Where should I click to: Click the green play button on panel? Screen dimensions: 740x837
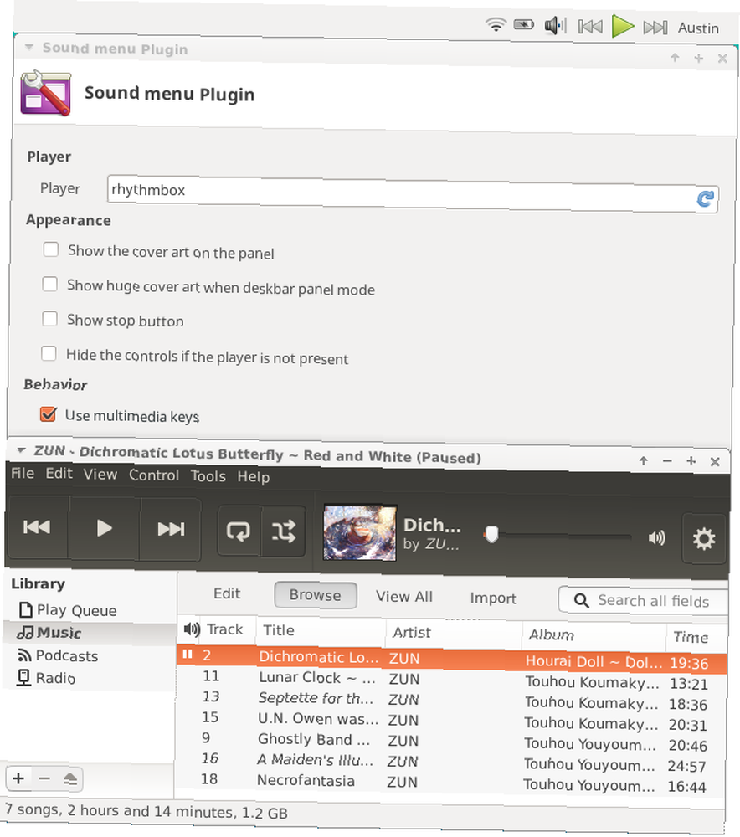coord(623,26)
